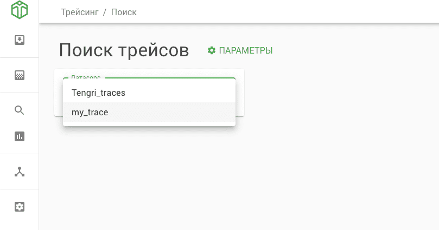Click the divider line below the search icon group
Viewport: 439px width, 230px height.
[x=20, y=154]
